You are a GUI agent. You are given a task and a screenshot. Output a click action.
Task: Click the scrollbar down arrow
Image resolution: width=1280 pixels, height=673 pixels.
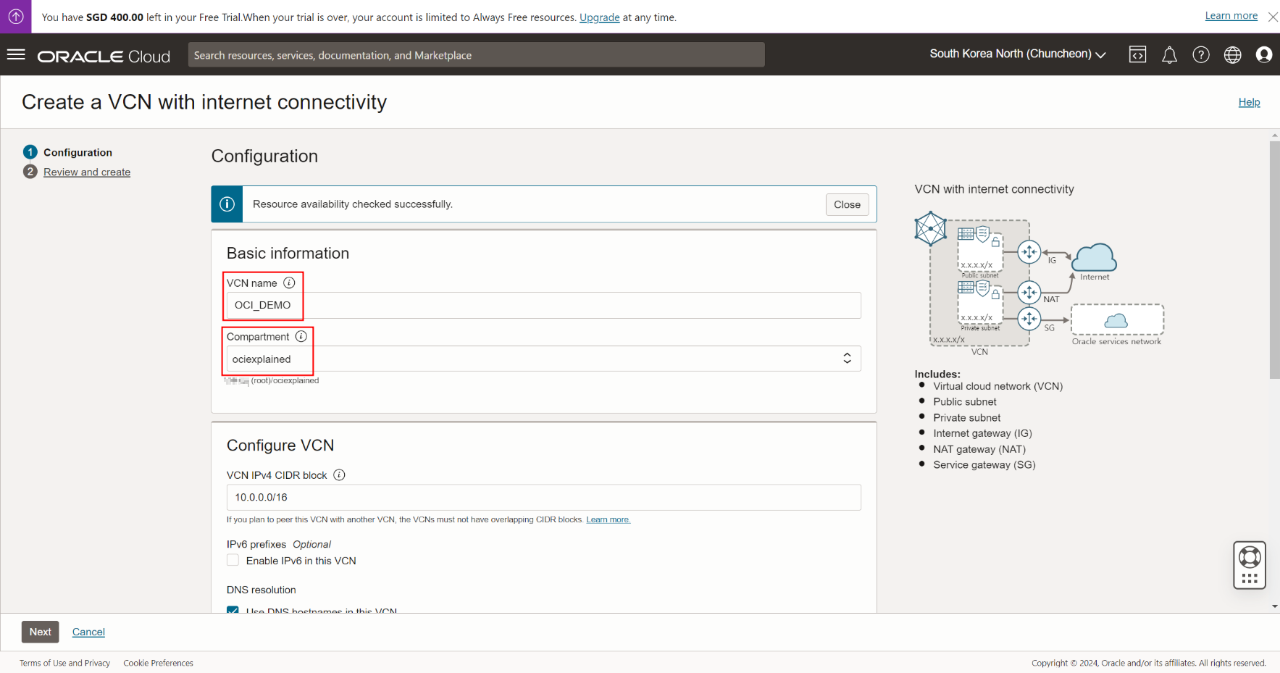[1274, 606]
